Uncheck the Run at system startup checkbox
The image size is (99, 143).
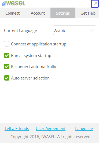(x=7, y=55)
